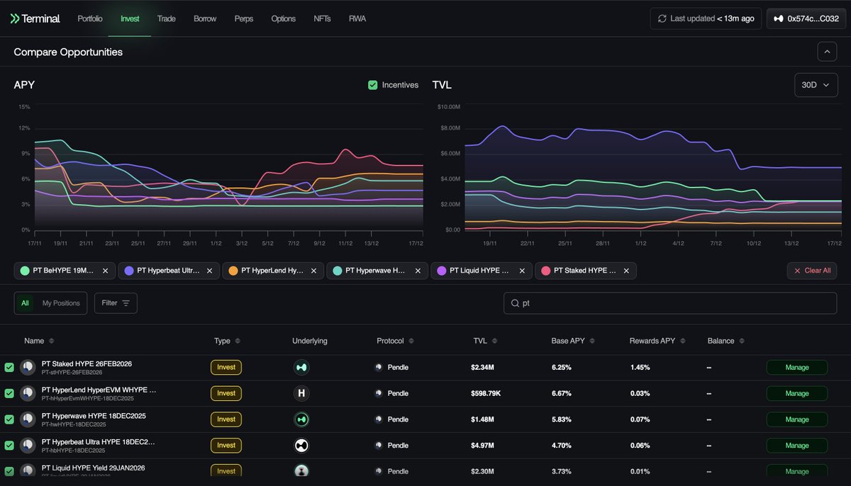Click underlying asset icon in PT Hyperwave row
Image resolution: width=851 pixels, height=486 pixels.
coord(301,419)
